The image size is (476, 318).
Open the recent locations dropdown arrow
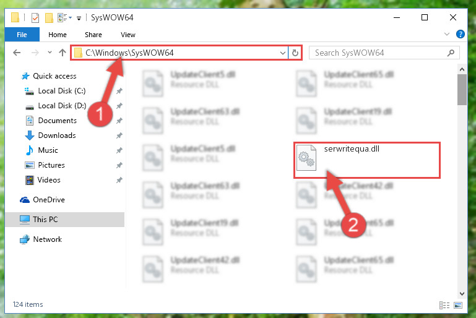tap(50, 53)
